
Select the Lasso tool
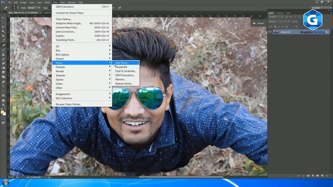coord(3,26)
